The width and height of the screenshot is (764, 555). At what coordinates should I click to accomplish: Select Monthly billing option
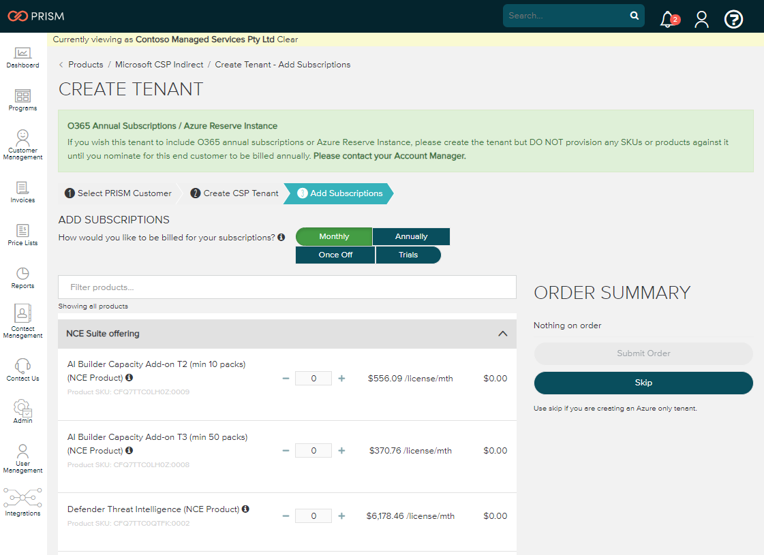click(334, 236)
